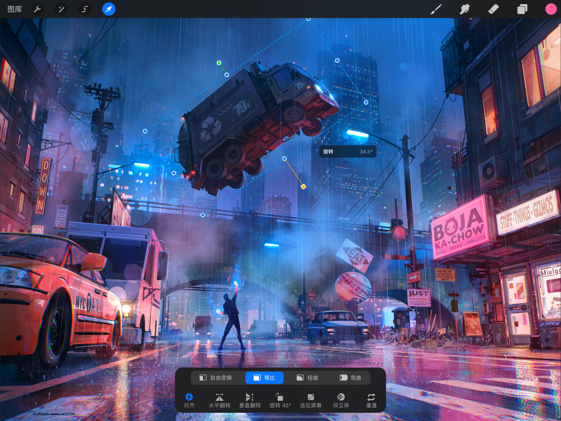This screenshot has height=421, width=561.
Task: Switch to 等比 uniform mode
Action: [x=264, y=378]
